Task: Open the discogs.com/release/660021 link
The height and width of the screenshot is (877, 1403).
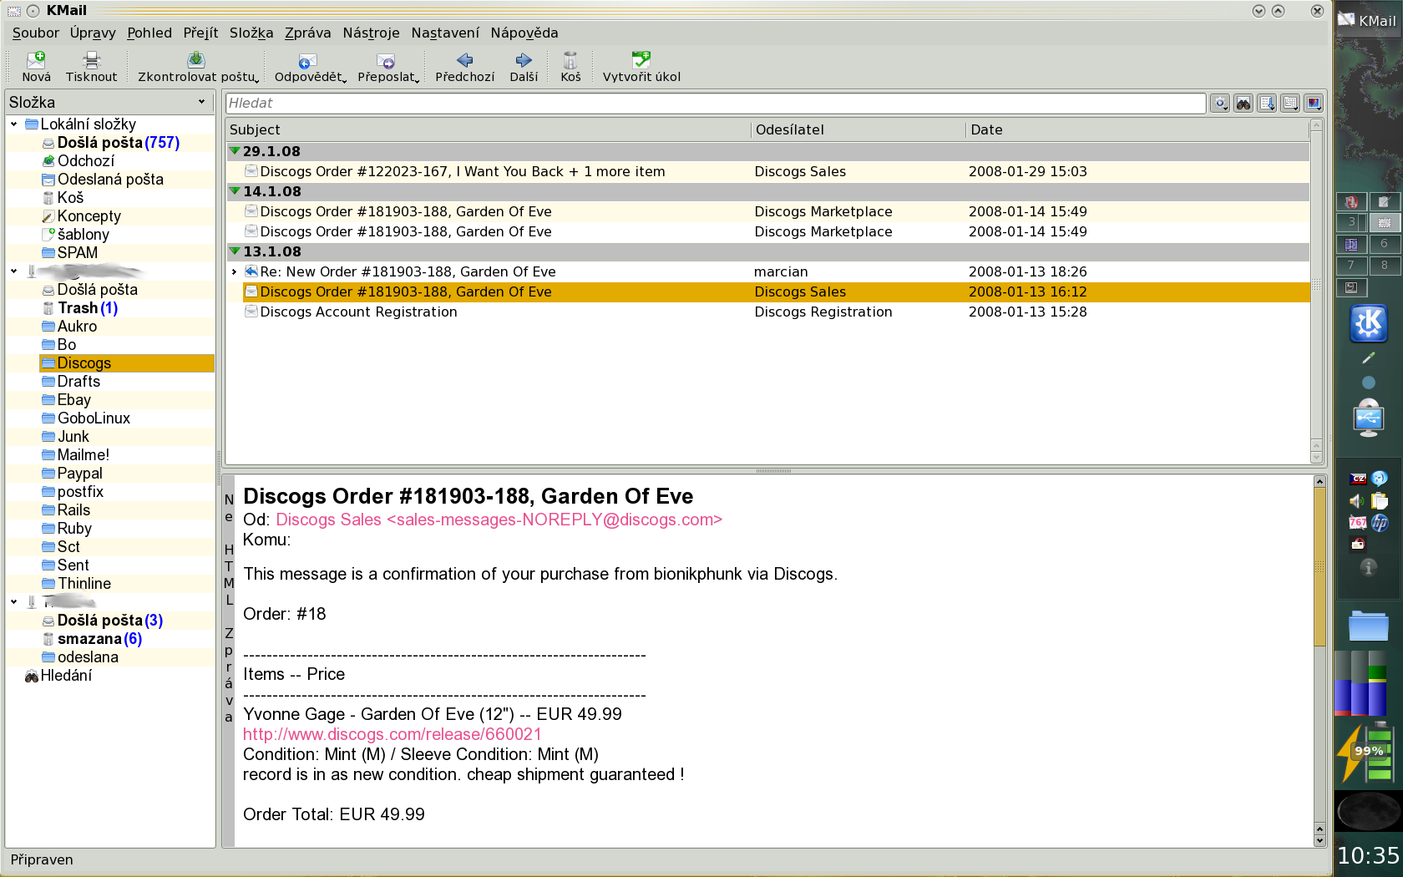Action: click(x=393, y=734)
